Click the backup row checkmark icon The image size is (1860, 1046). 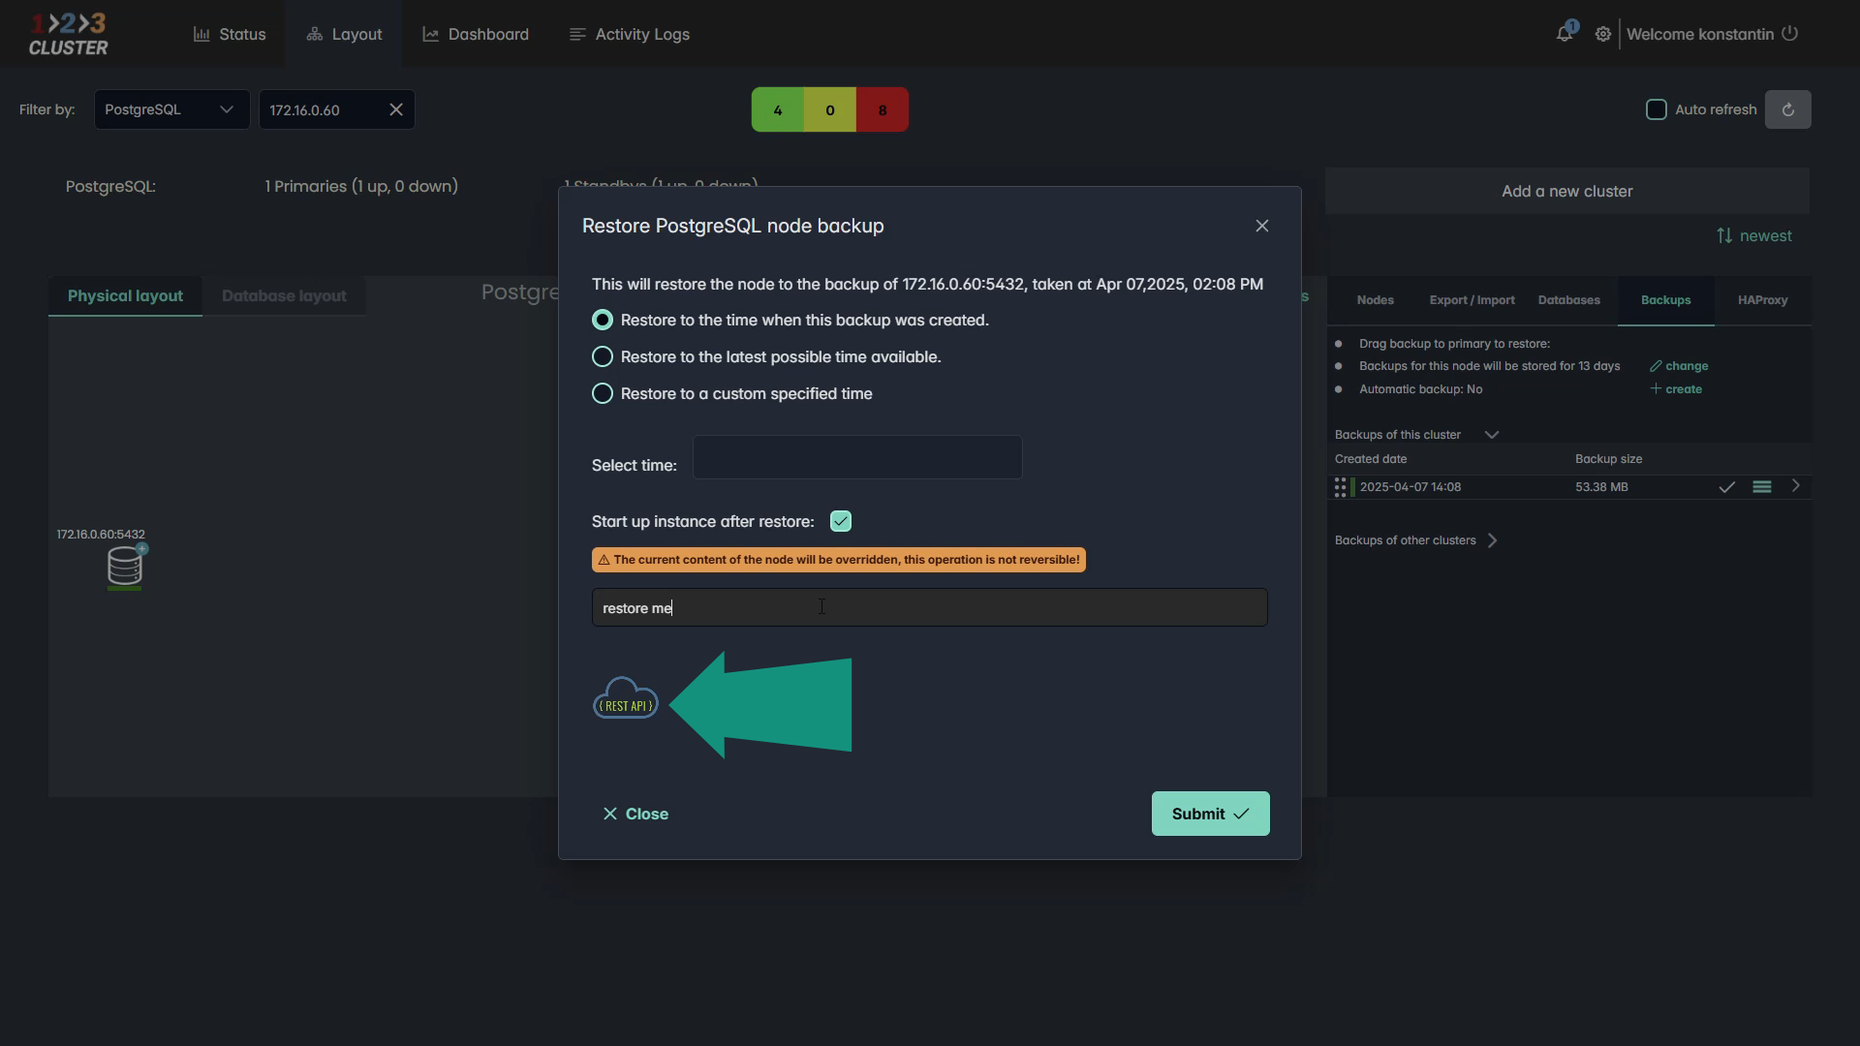click(1726, 487)
